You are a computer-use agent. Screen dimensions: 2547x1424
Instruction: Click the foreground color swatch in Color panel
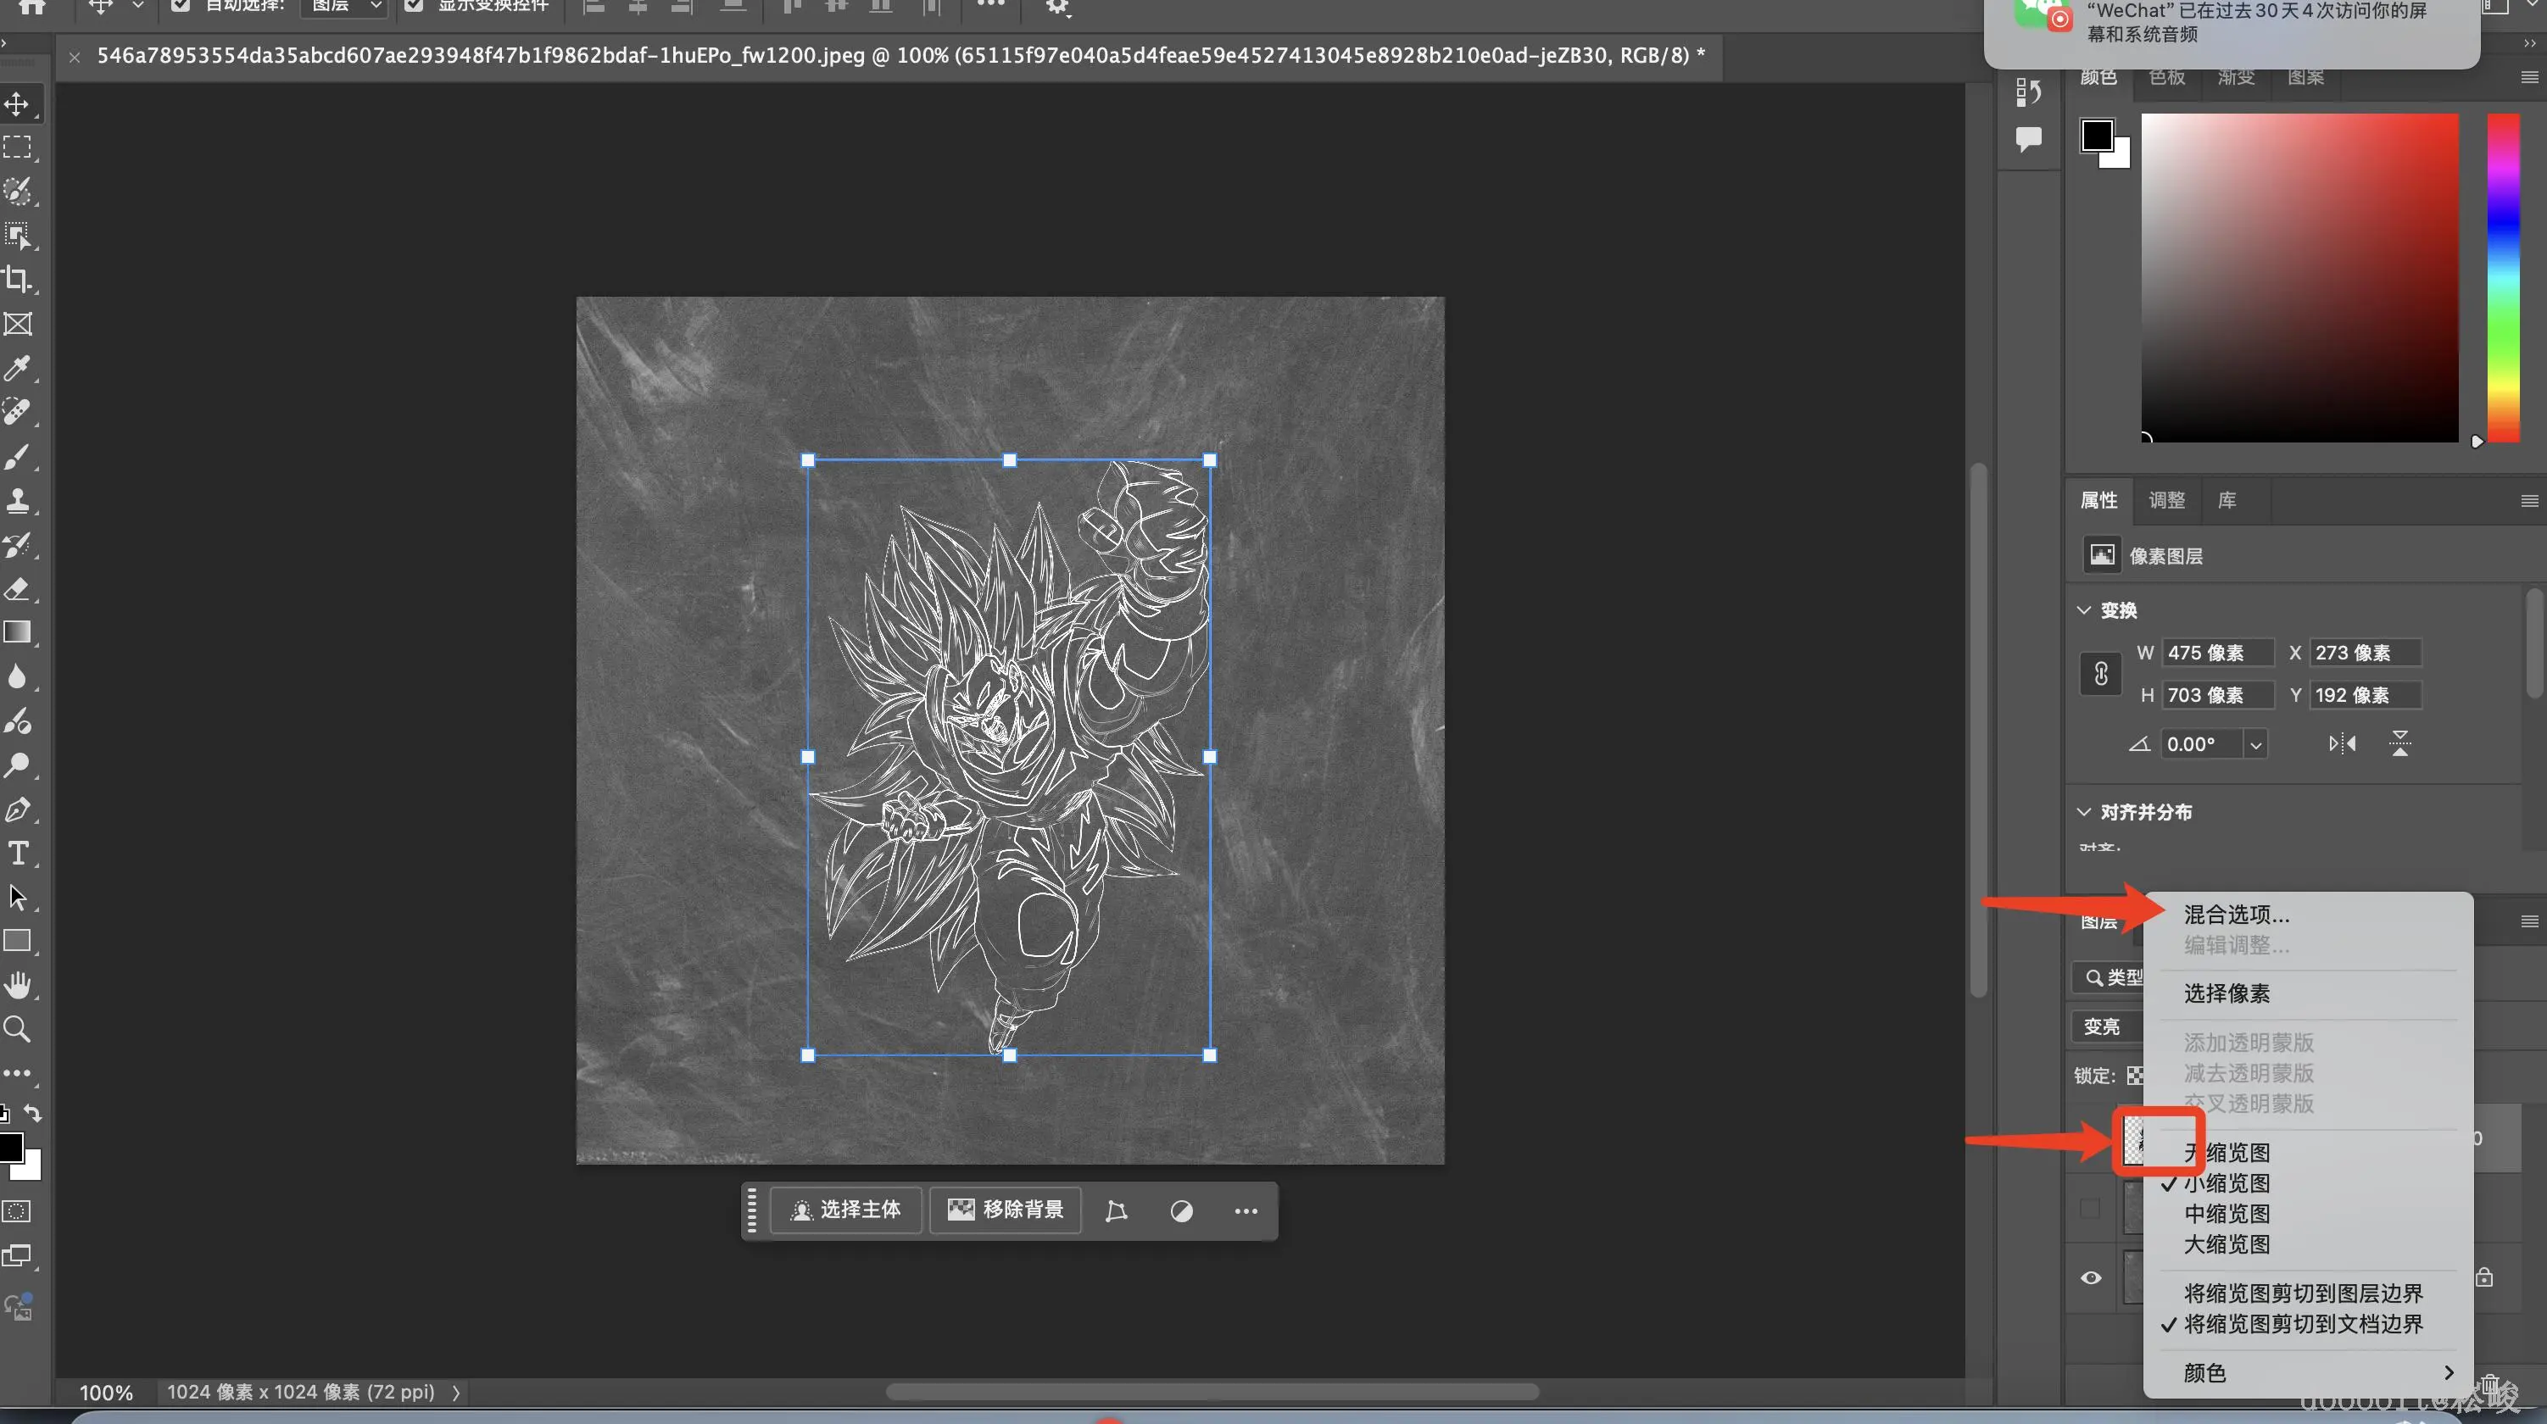click(x=2096, y=136)
